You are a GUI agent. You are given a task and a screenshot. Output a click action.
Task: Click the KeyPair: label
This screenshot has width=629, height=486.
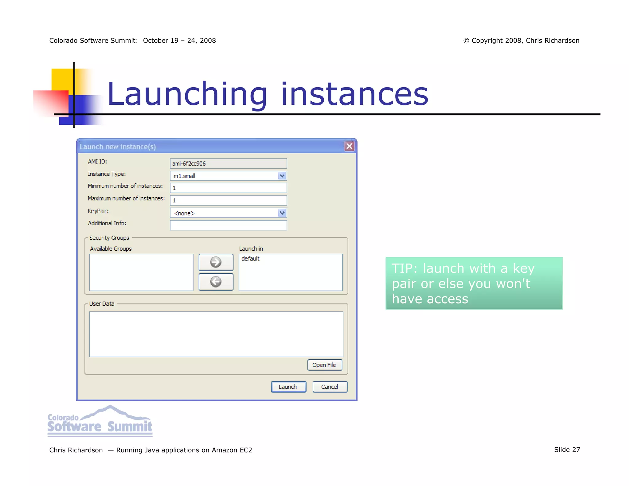coord(98,211)
